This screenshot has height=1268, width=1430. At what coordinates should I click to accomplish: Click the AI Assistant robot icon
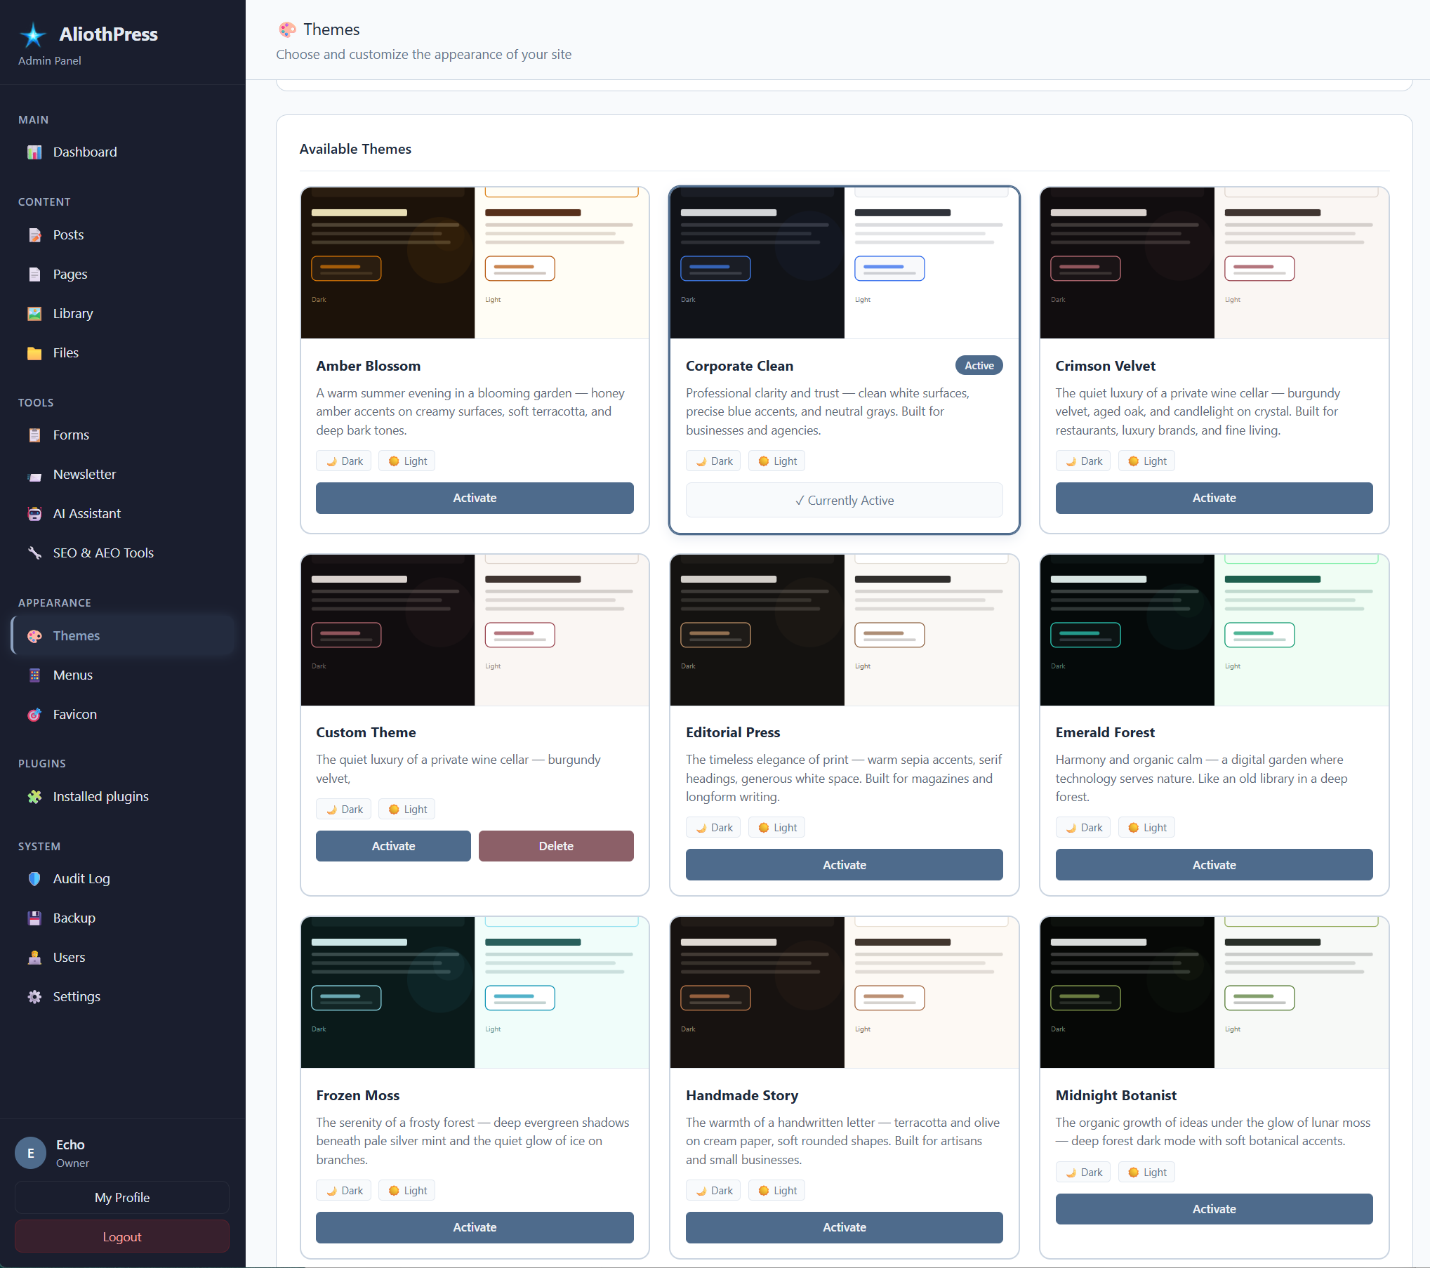(34, 514)
